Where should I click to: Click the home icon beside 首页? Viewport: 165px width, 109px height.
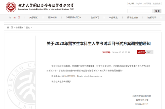pyautogui.click(x=10, y=17)
